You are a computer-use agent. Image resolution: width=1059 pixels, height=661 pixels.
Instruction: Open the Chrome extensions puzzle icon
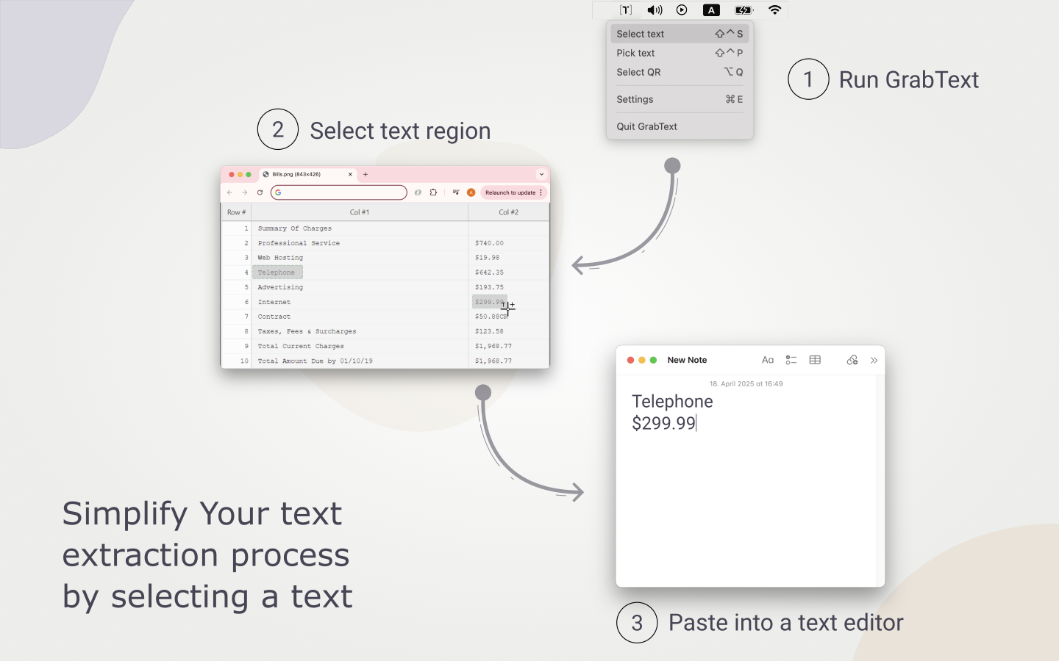(x=434, y=192)
